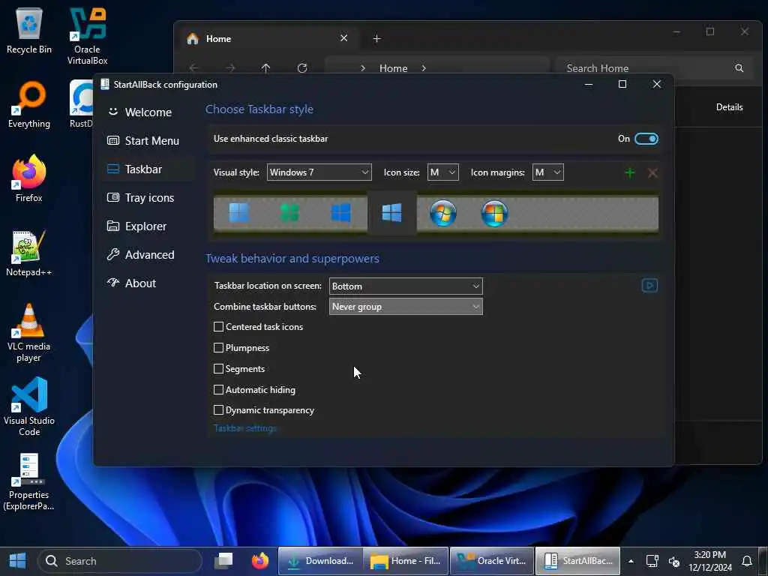The width and height of the screenshot is (768, 576).
Task: Show hidden tray icons arrow
Action: pyautogui.click(x=631, y=561)
